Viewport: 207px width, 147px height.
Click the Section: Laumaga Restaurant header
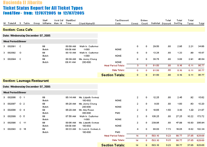[x=103, y=81]
